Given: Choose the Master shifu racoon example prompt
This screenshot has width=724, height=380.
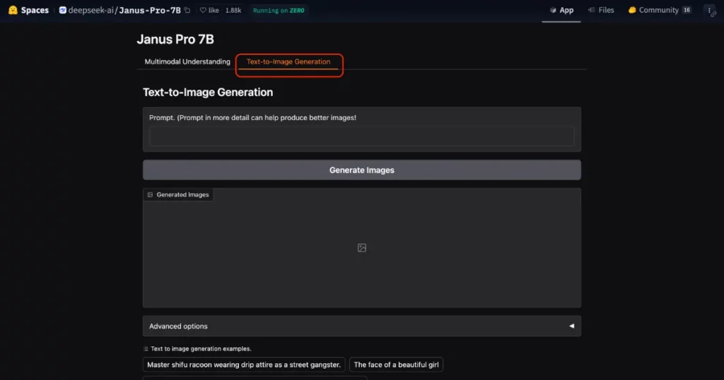Looking at the screenshot, I should (x=244, y=365).
